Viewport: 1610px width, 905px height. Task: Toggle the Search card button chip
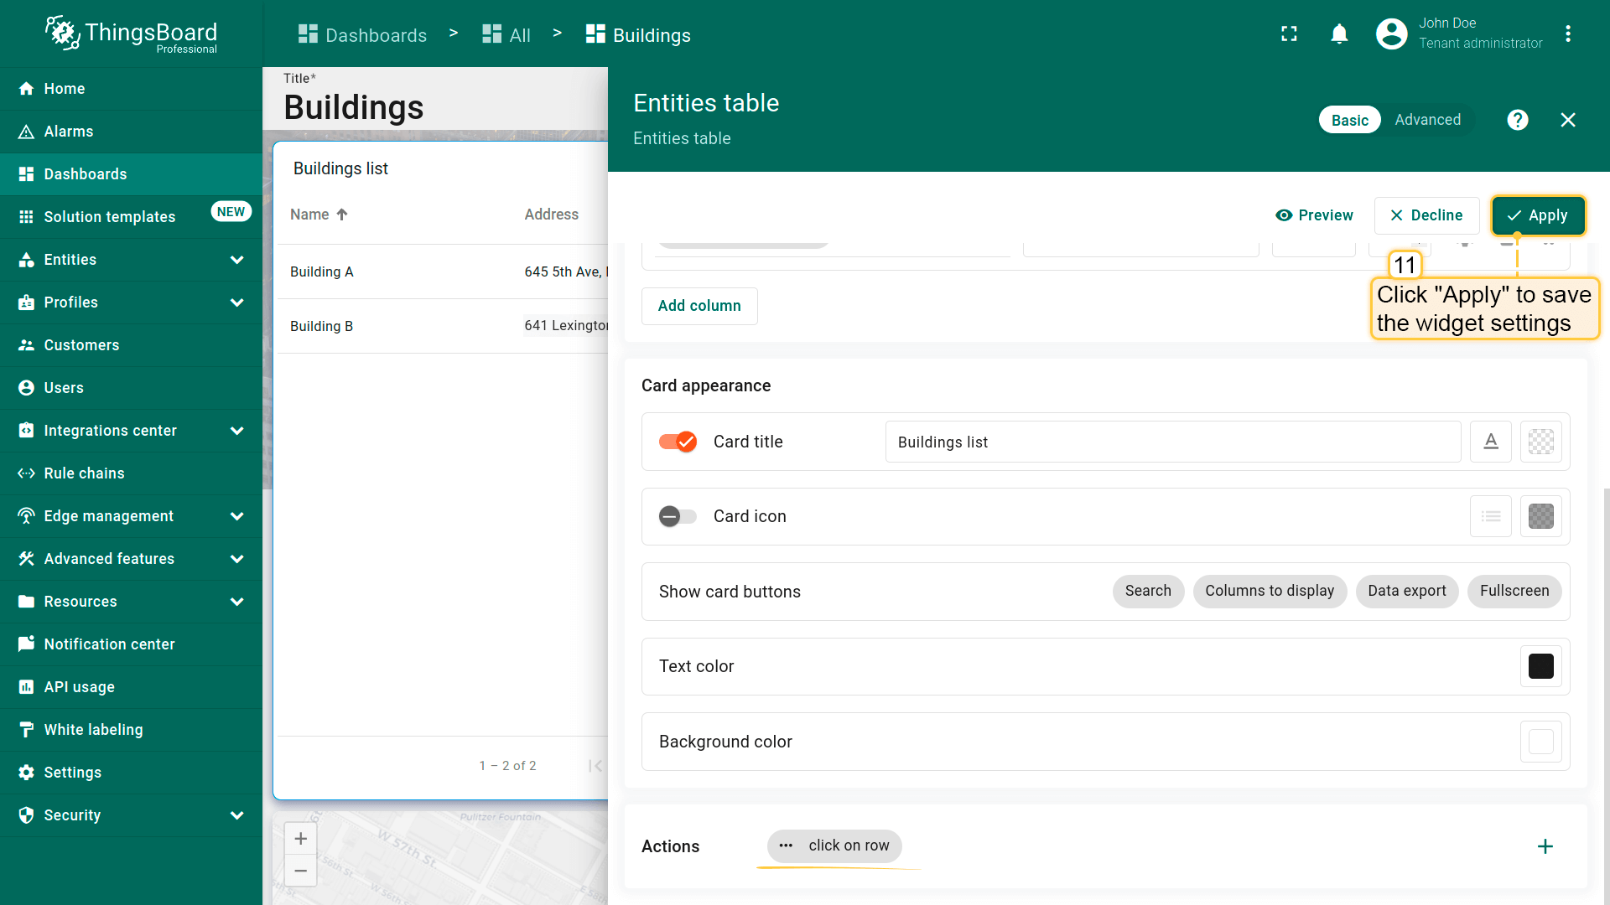click(x=1147, y=591)
